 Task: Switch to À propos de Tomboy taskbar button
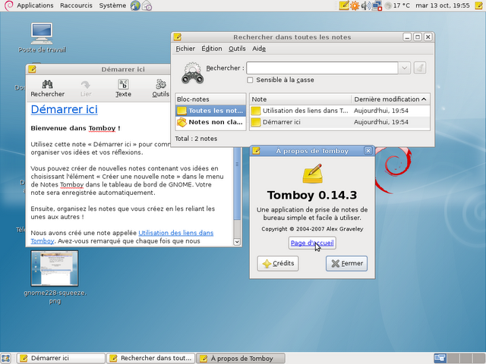(x=241, y=358)
